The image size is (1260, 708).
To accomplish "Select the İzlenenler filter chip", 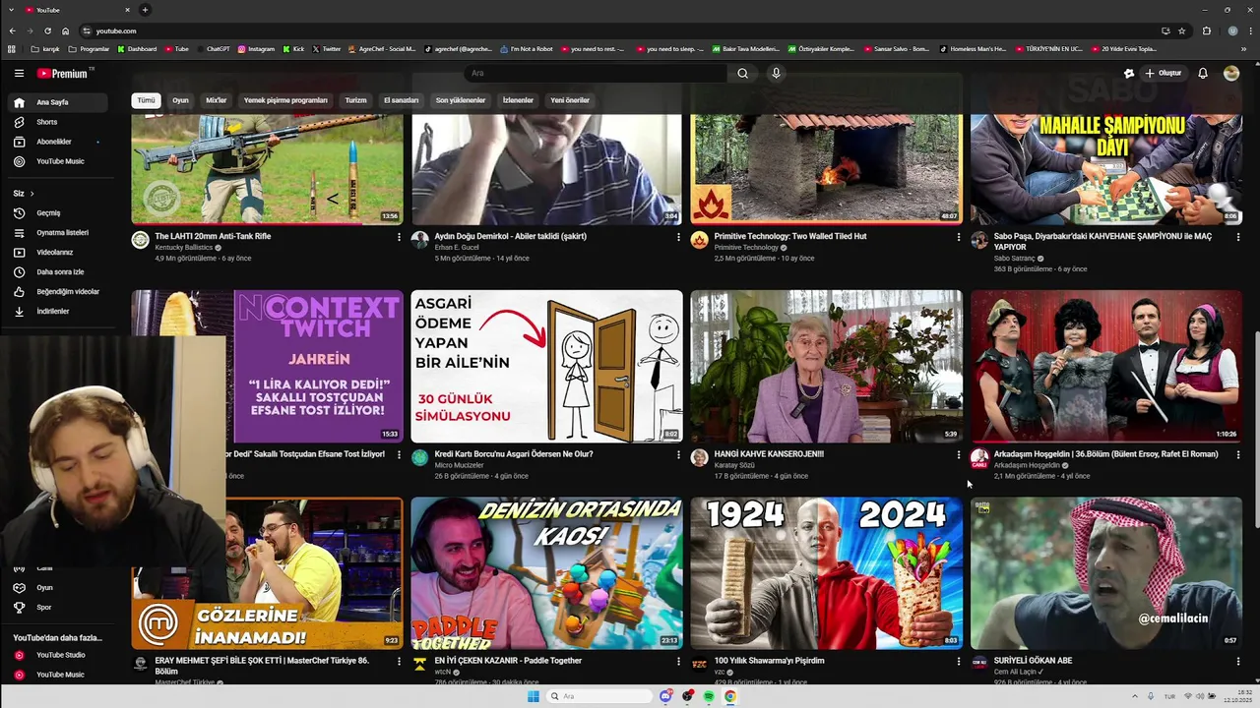I will [x=518, y=100].
